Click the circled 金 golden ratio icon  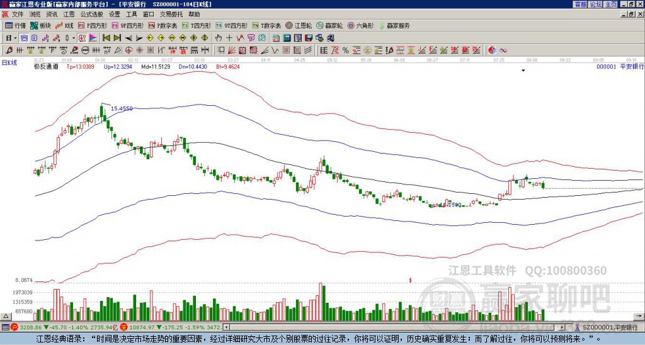pos(367,50)
